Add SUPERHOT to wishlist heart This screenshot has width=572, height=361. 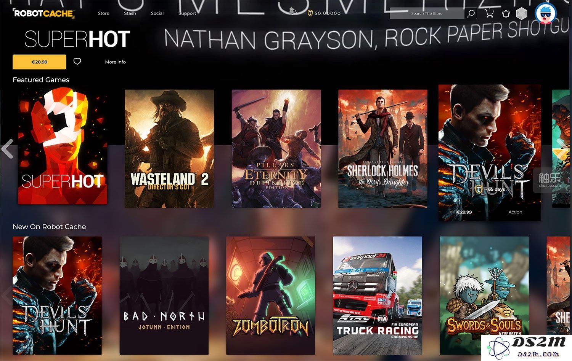77,61
